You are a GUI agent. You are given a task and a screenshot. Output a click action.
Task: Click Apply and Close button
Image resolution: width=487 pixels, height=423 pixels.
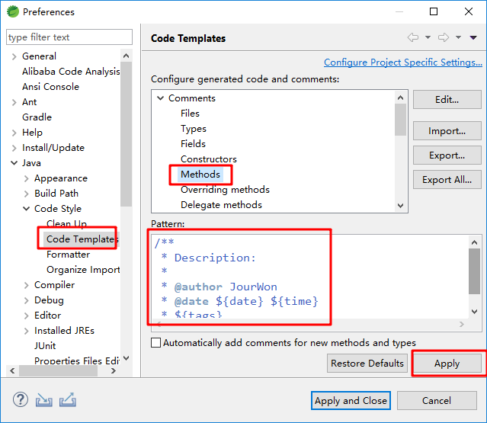point(351,401)
